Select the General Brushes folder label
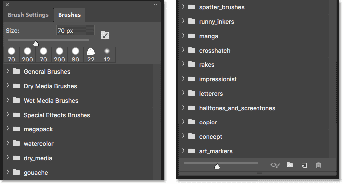Screen dimensions: 343x184 point(47,72)
